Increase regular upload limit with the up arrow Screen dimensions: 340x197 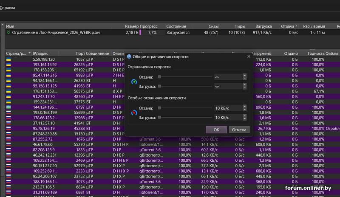pos(245,76)
